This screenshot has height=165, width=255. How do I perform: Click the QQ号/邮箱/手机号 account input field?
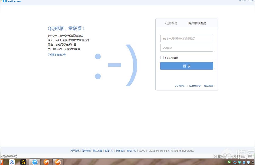186,38
